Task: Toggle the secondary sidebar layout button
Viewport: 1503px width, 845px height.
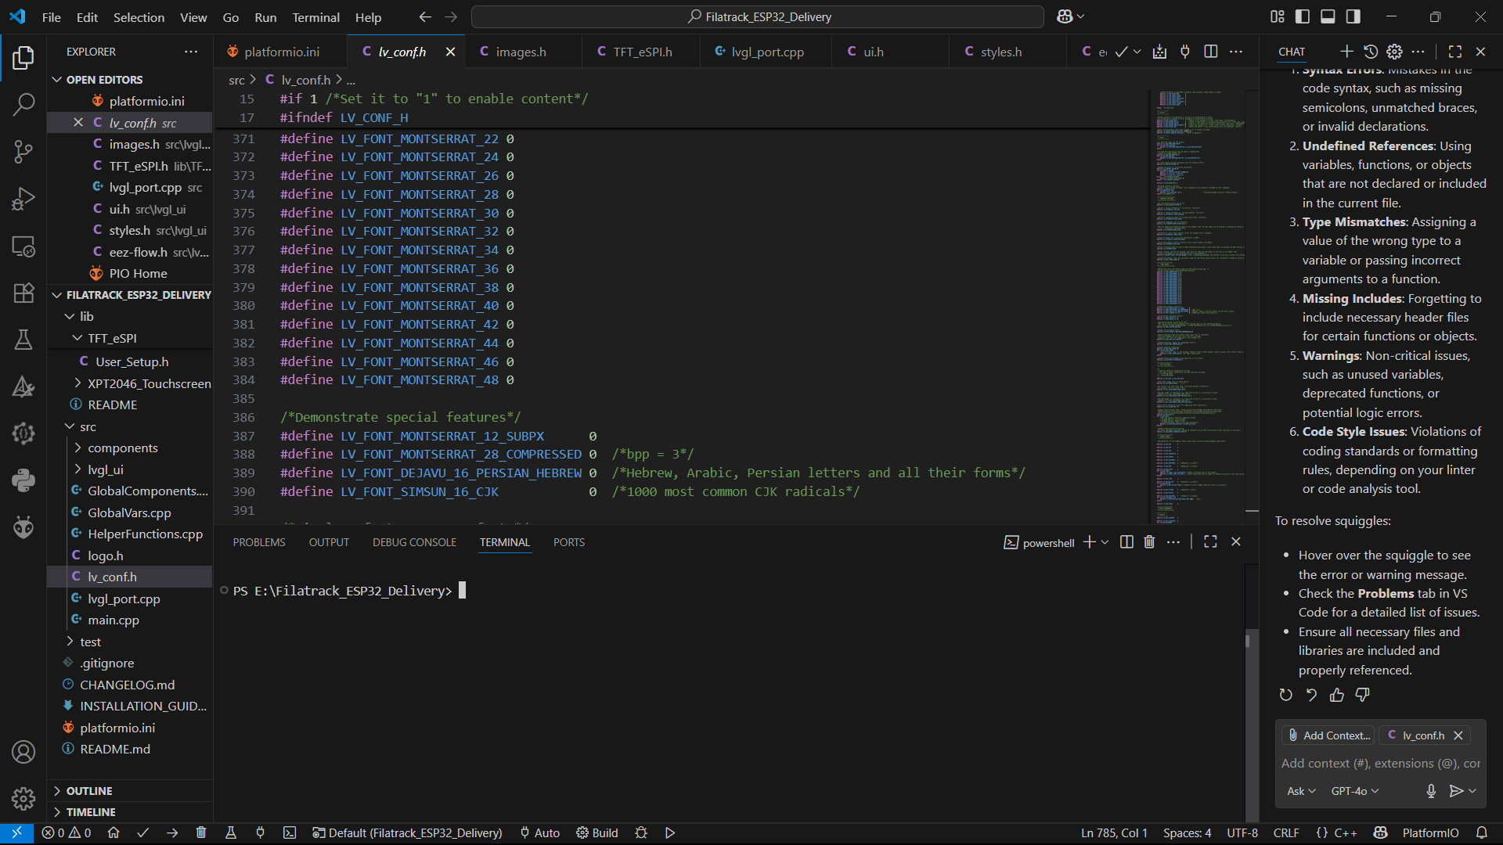Action: tap(1353, 16)
